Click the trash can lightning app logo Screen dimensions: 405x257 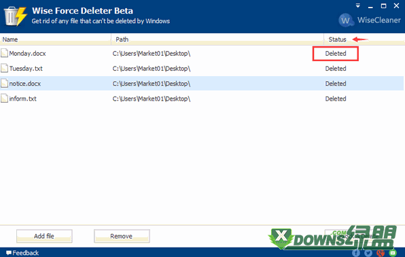pos(15,16)
